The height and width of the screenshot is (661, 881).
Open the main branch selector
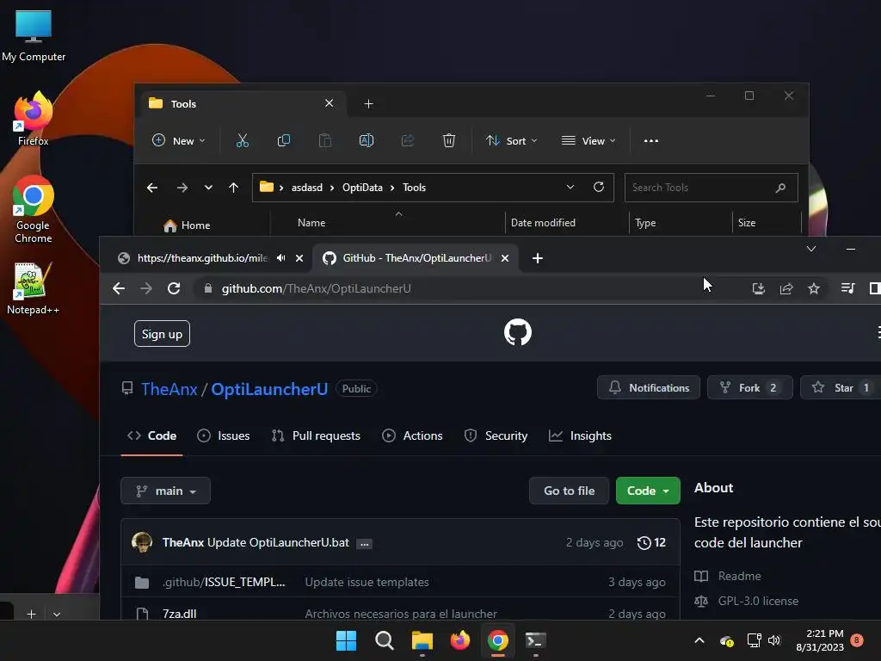(166, 491)
